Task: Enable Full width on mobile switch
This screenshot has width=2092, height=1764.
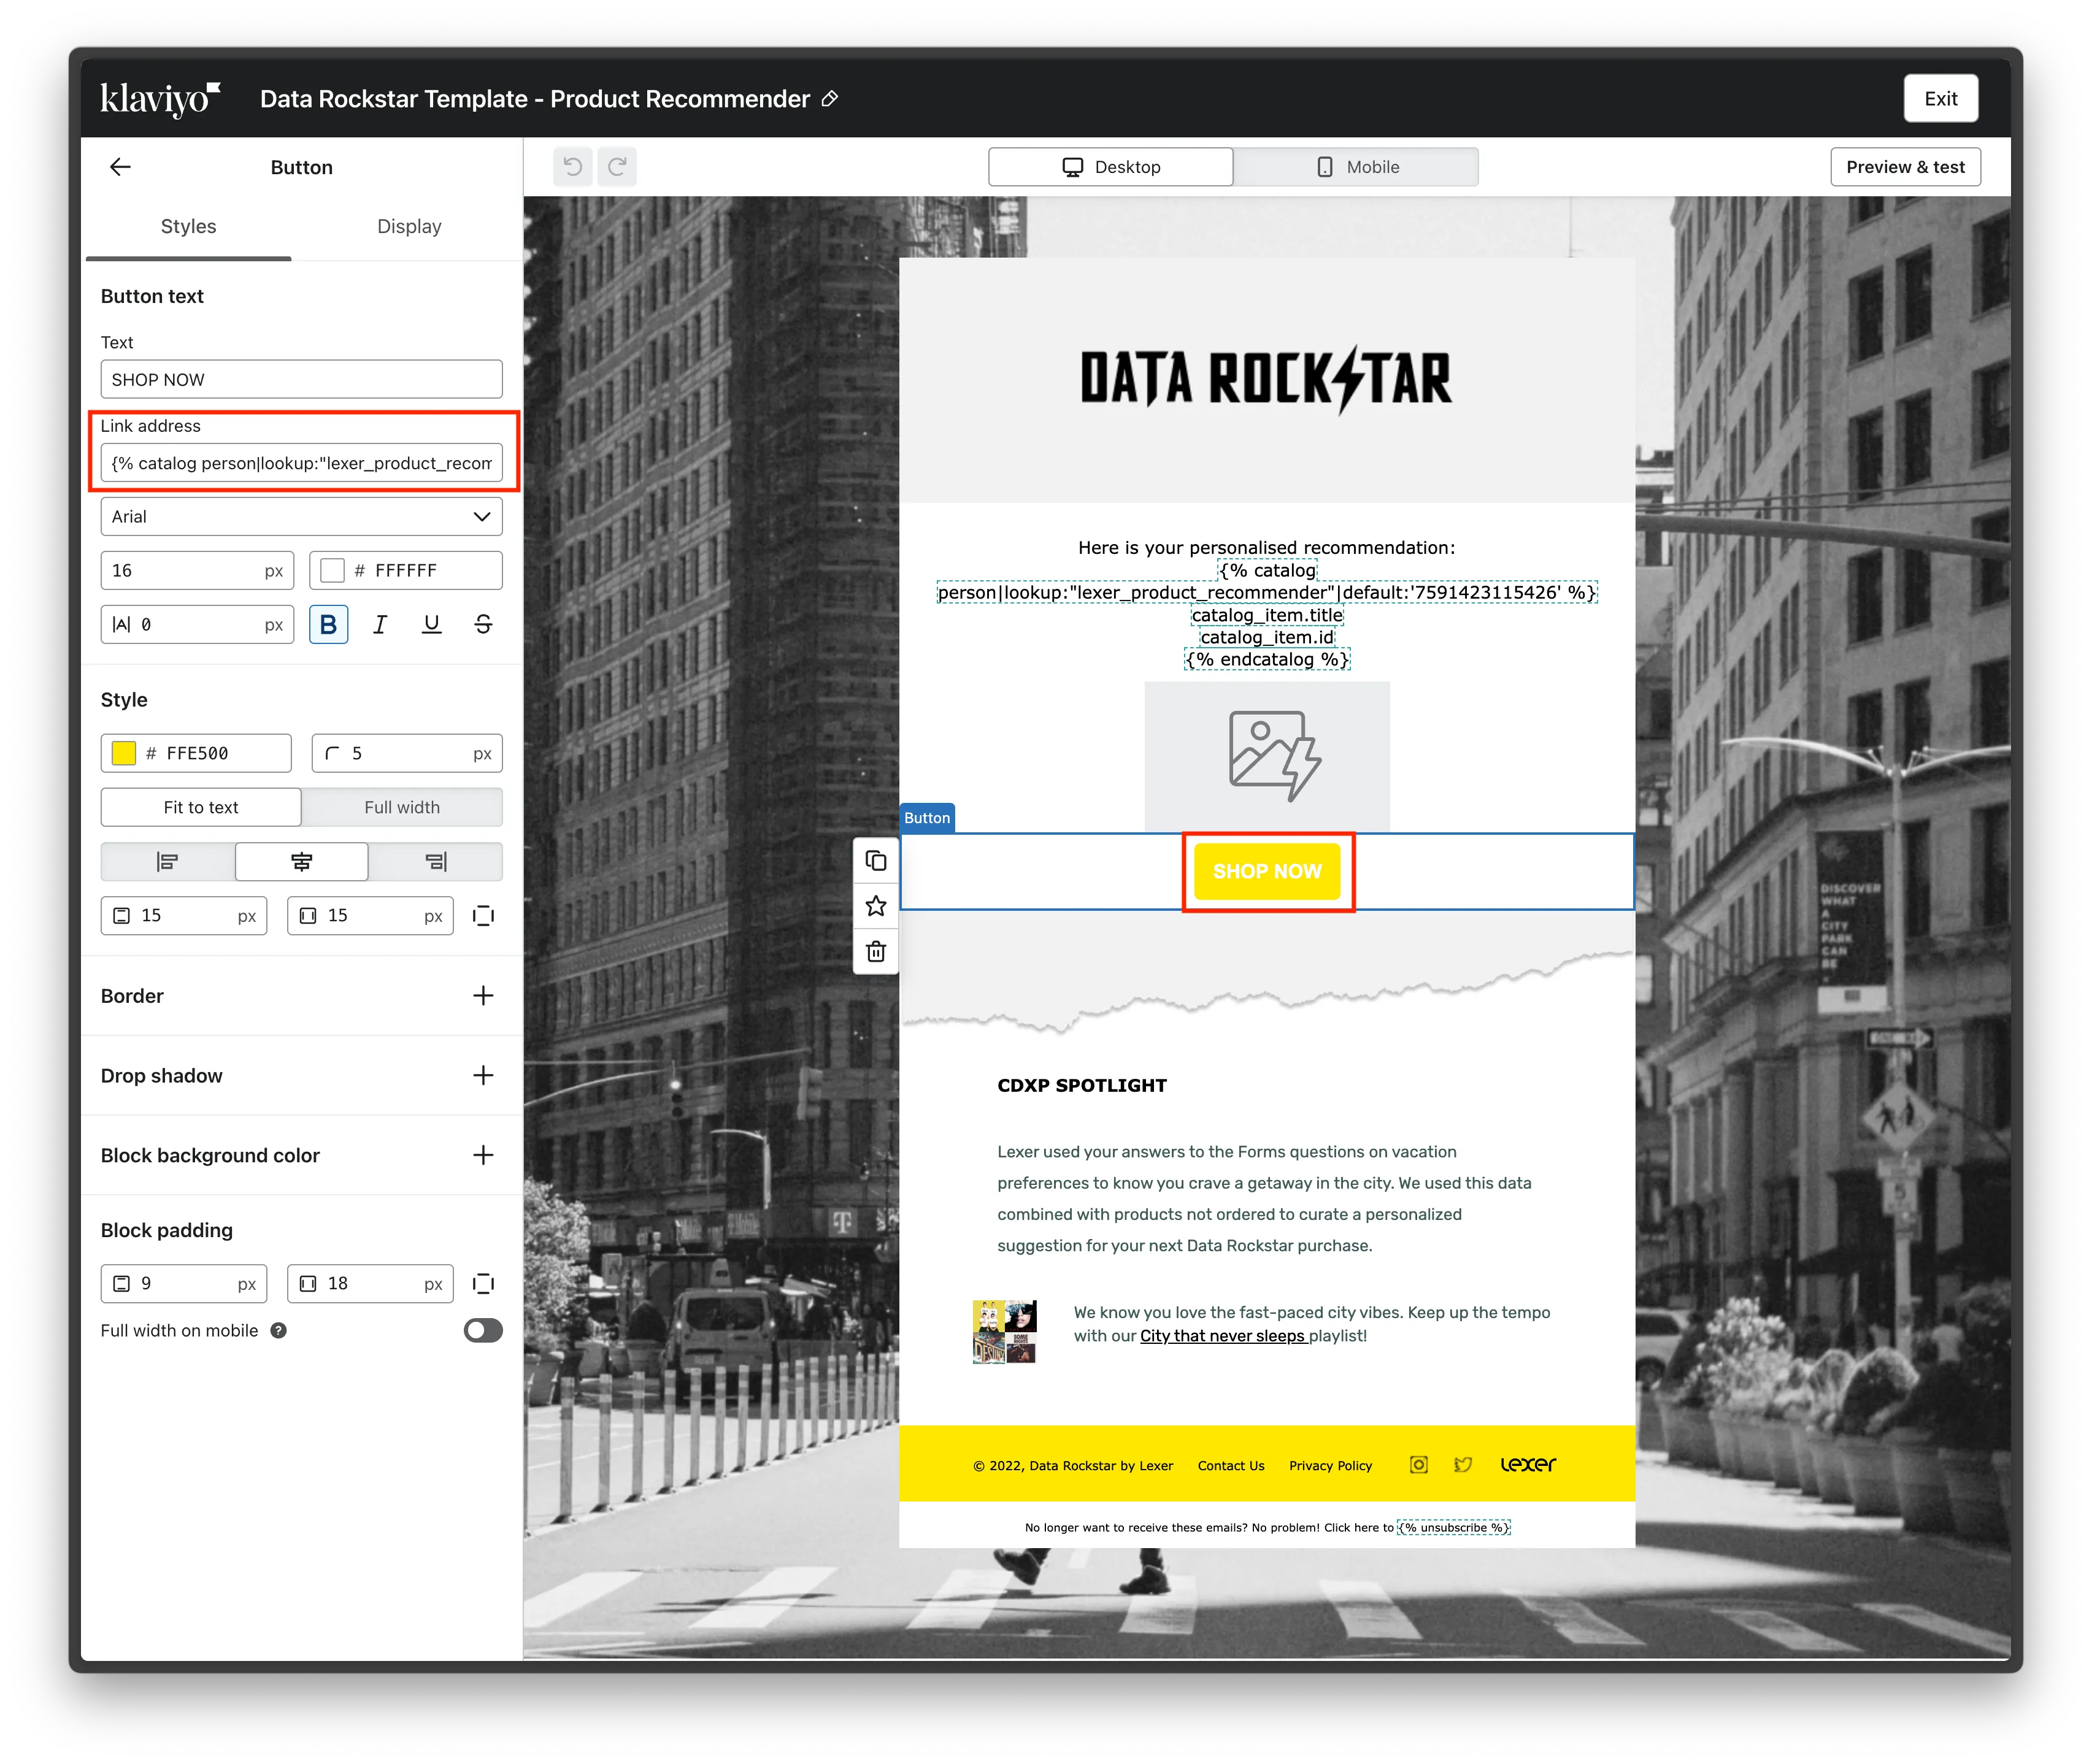Action: [483, 1330]
